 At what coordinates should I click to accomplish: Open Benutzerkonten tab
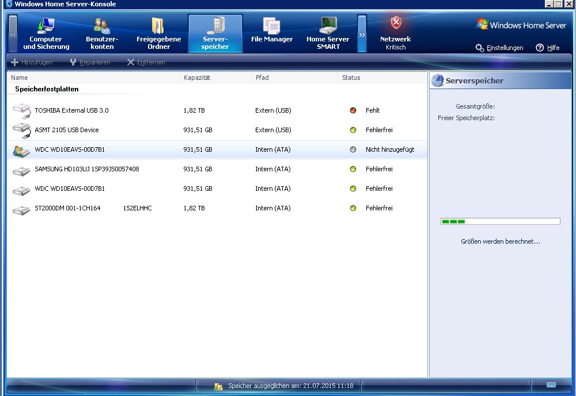tap(102, 34)
